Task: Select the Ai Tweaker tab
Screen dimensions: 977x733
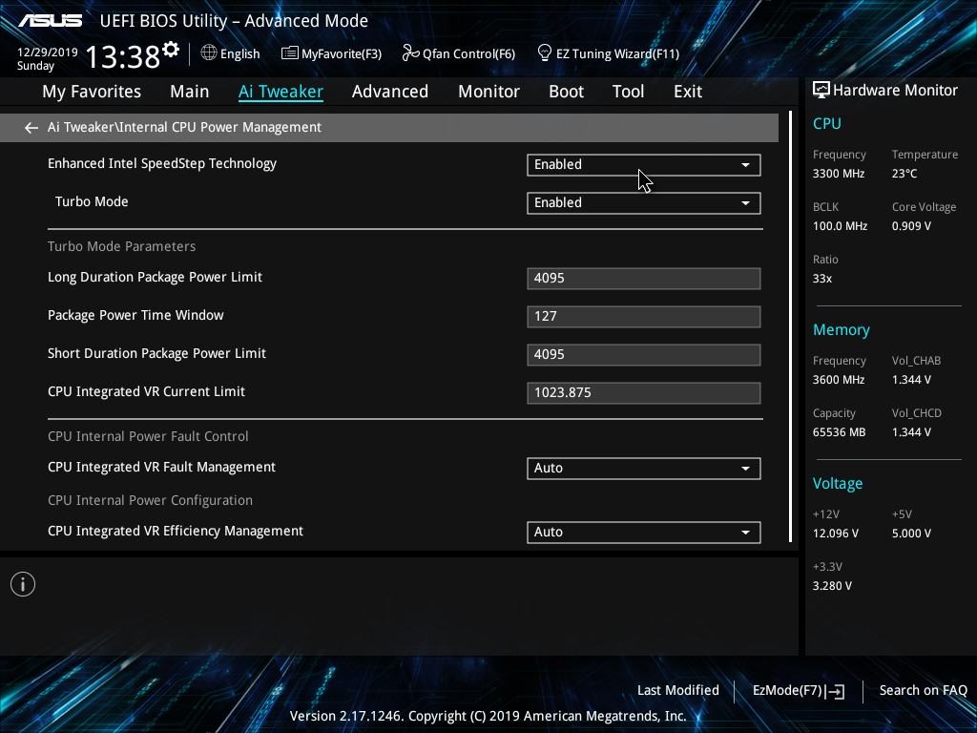Action: click(281, 92)
